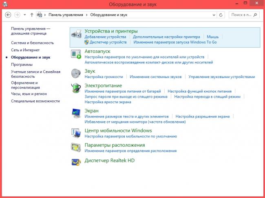
Task: Open Часы, язык и регион
Action: pyautogui.click(x=29, y=94)
